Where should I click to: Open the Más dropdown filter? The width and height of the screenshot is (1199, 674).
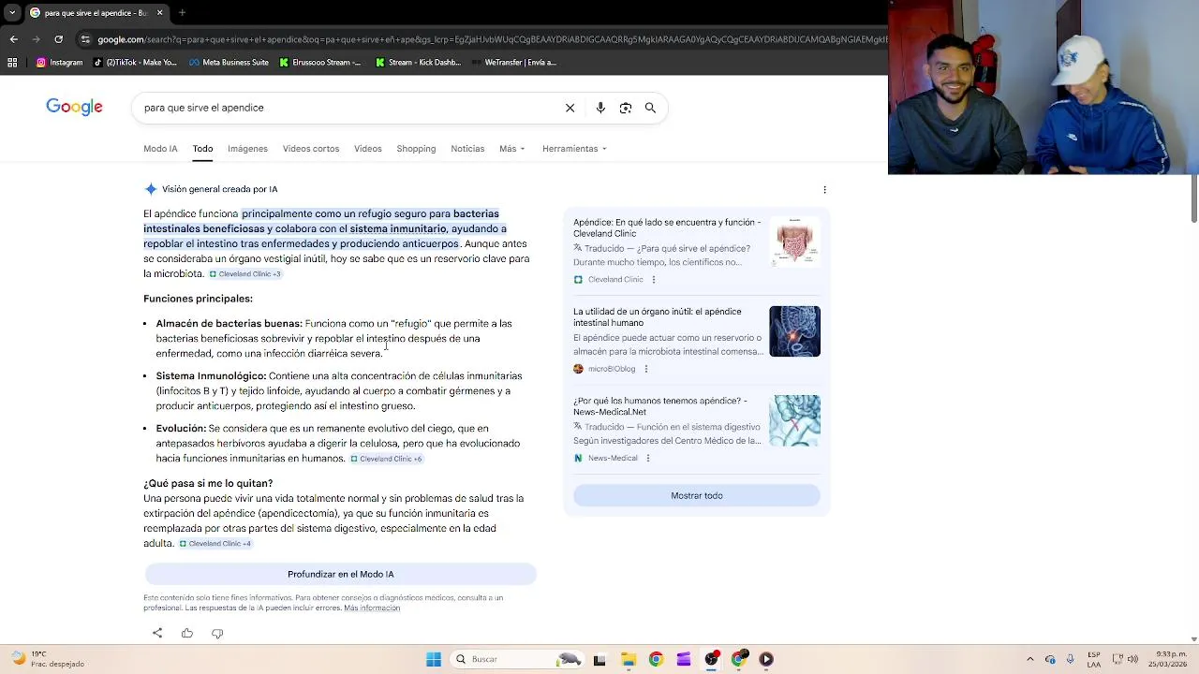pos(512,149)
